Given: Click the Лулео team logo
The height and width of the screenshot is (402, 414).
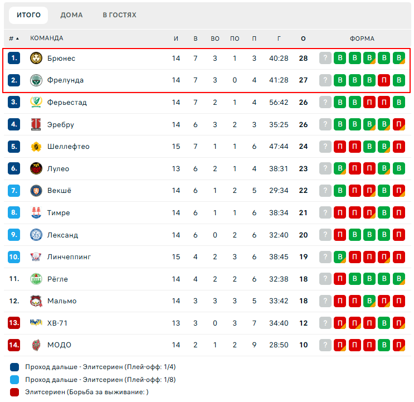Looking at the screenshot, I should tap(36, 168).
